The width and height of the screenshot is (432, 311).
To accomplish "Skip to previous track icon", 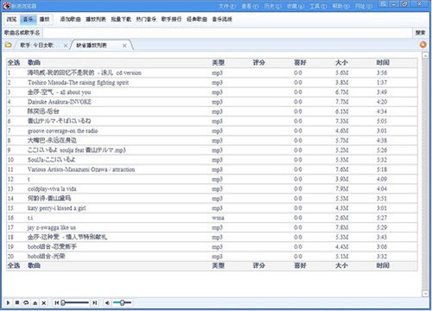I will (x=56, y=302).
